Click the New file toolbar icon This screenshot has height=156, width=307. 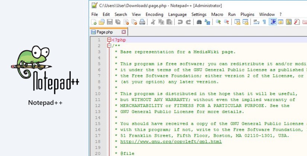coord(94,22)
